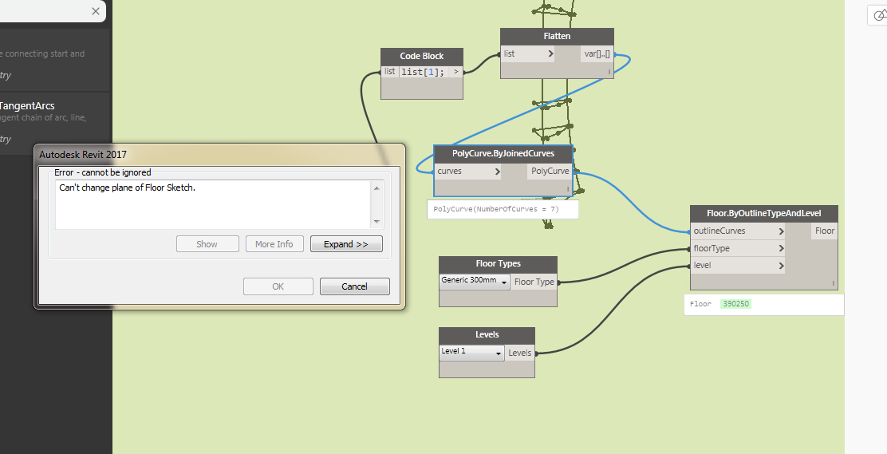Click the var[]..[] output port of Flatten
The image size is (887, 454).
597,53
